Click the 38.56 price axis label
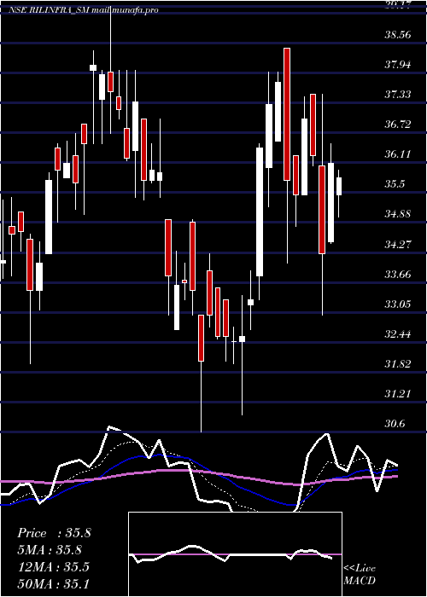This screenshot has width=427, height=597. coord(398,35)
